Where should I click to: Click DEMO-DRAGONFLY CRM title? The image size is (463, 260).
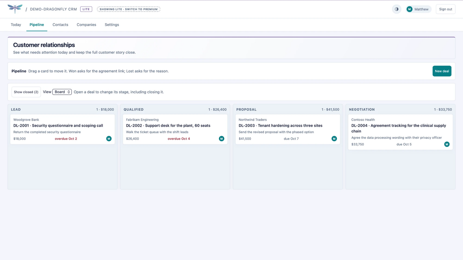click(x=54, y=9)
